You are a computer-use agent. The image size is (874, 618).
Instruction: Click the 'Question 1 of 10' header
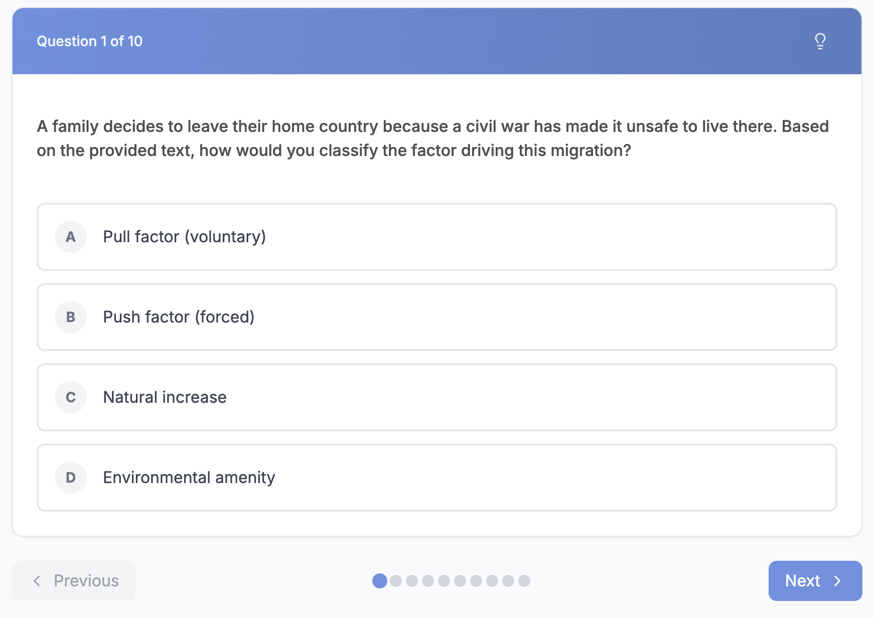tap(90, 41)
